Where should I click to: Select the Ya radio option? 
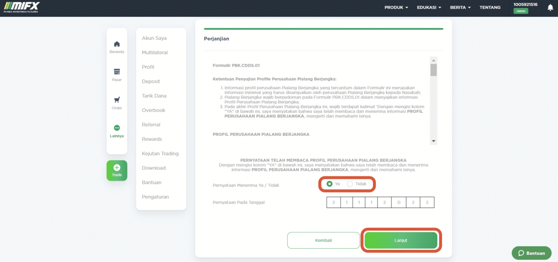pyautogui.click(x=329, y=184)
